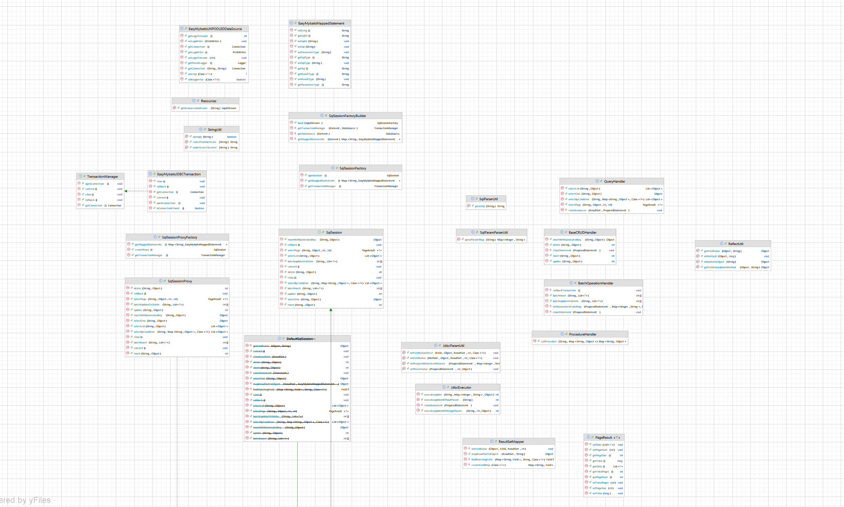Click the method icon beside getResourcesAsStream

click(x=175, y=108)
